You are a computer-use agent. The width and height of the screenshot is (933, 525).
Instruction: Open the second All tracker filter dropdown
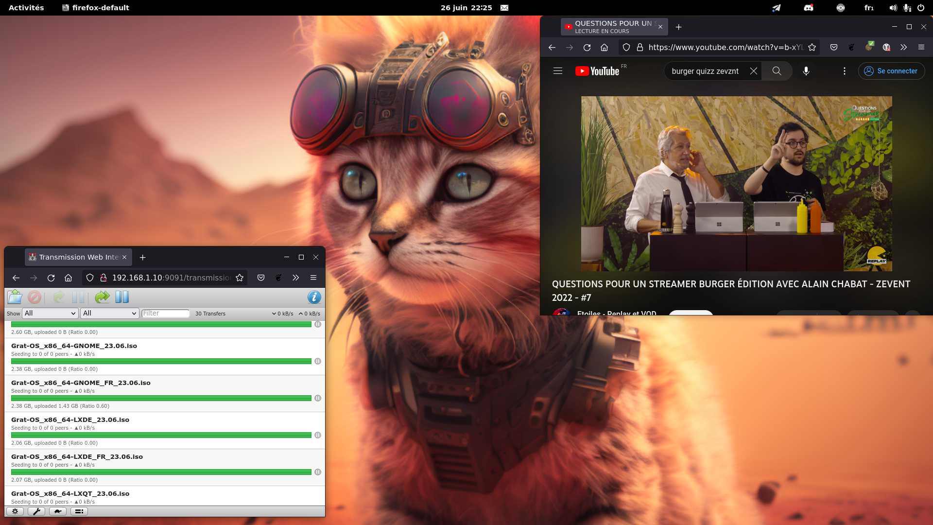110,313
